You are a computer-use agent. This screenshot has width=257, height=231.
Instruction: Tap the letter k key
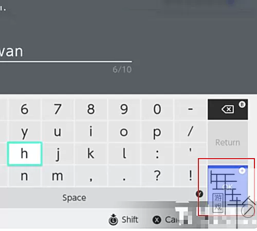tap(91, 154)
